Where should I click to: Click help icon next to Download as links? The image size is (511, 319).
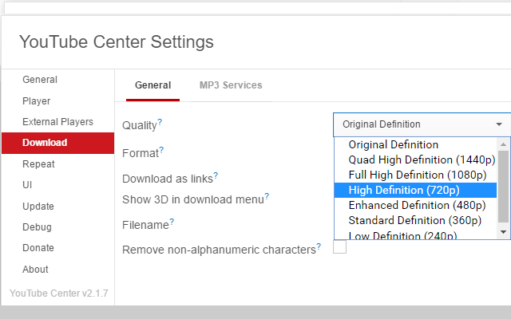click(216, 175)
